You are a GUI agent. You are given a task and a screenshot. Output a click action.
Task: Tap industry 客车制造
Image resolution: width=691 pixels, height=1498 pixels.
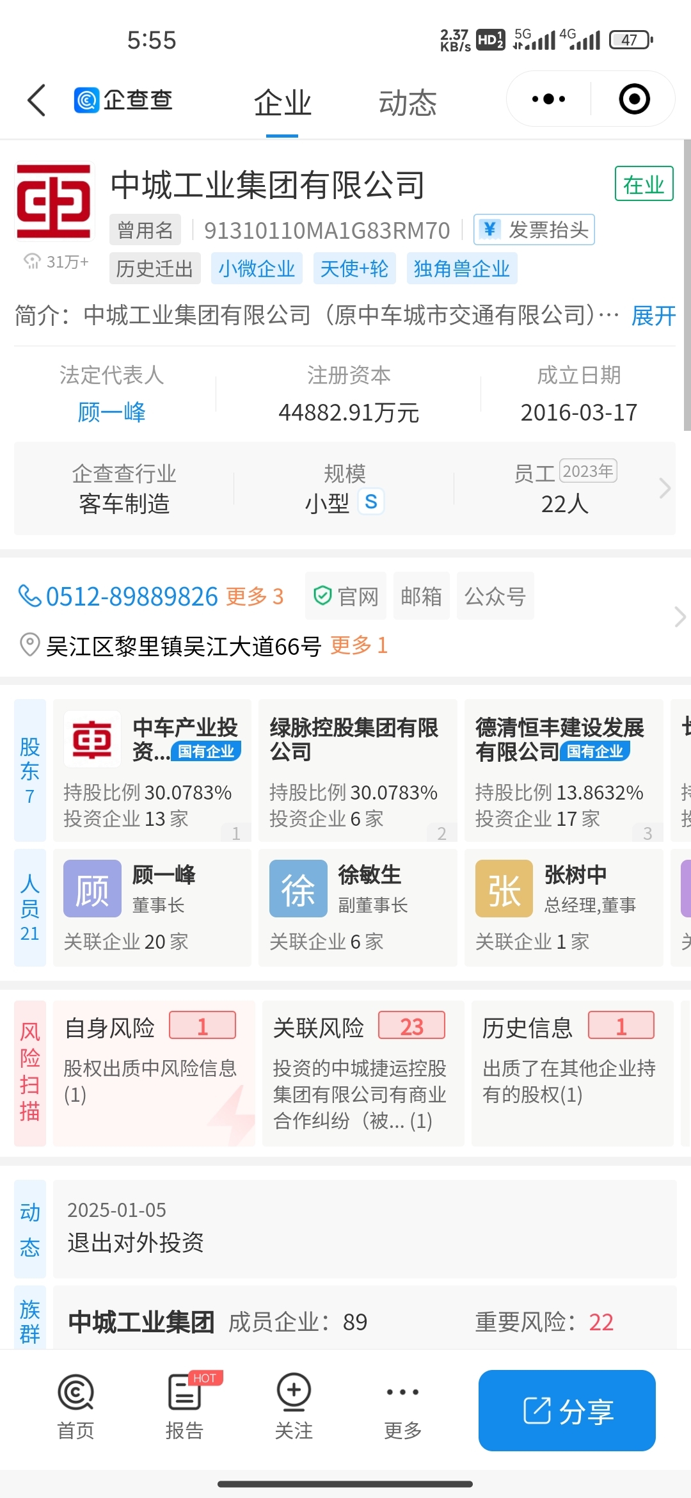124,504
